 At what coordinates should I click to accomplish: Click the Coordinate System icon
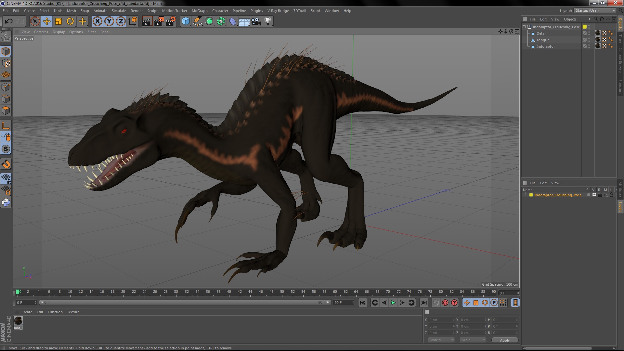click(x=133, y=21)
